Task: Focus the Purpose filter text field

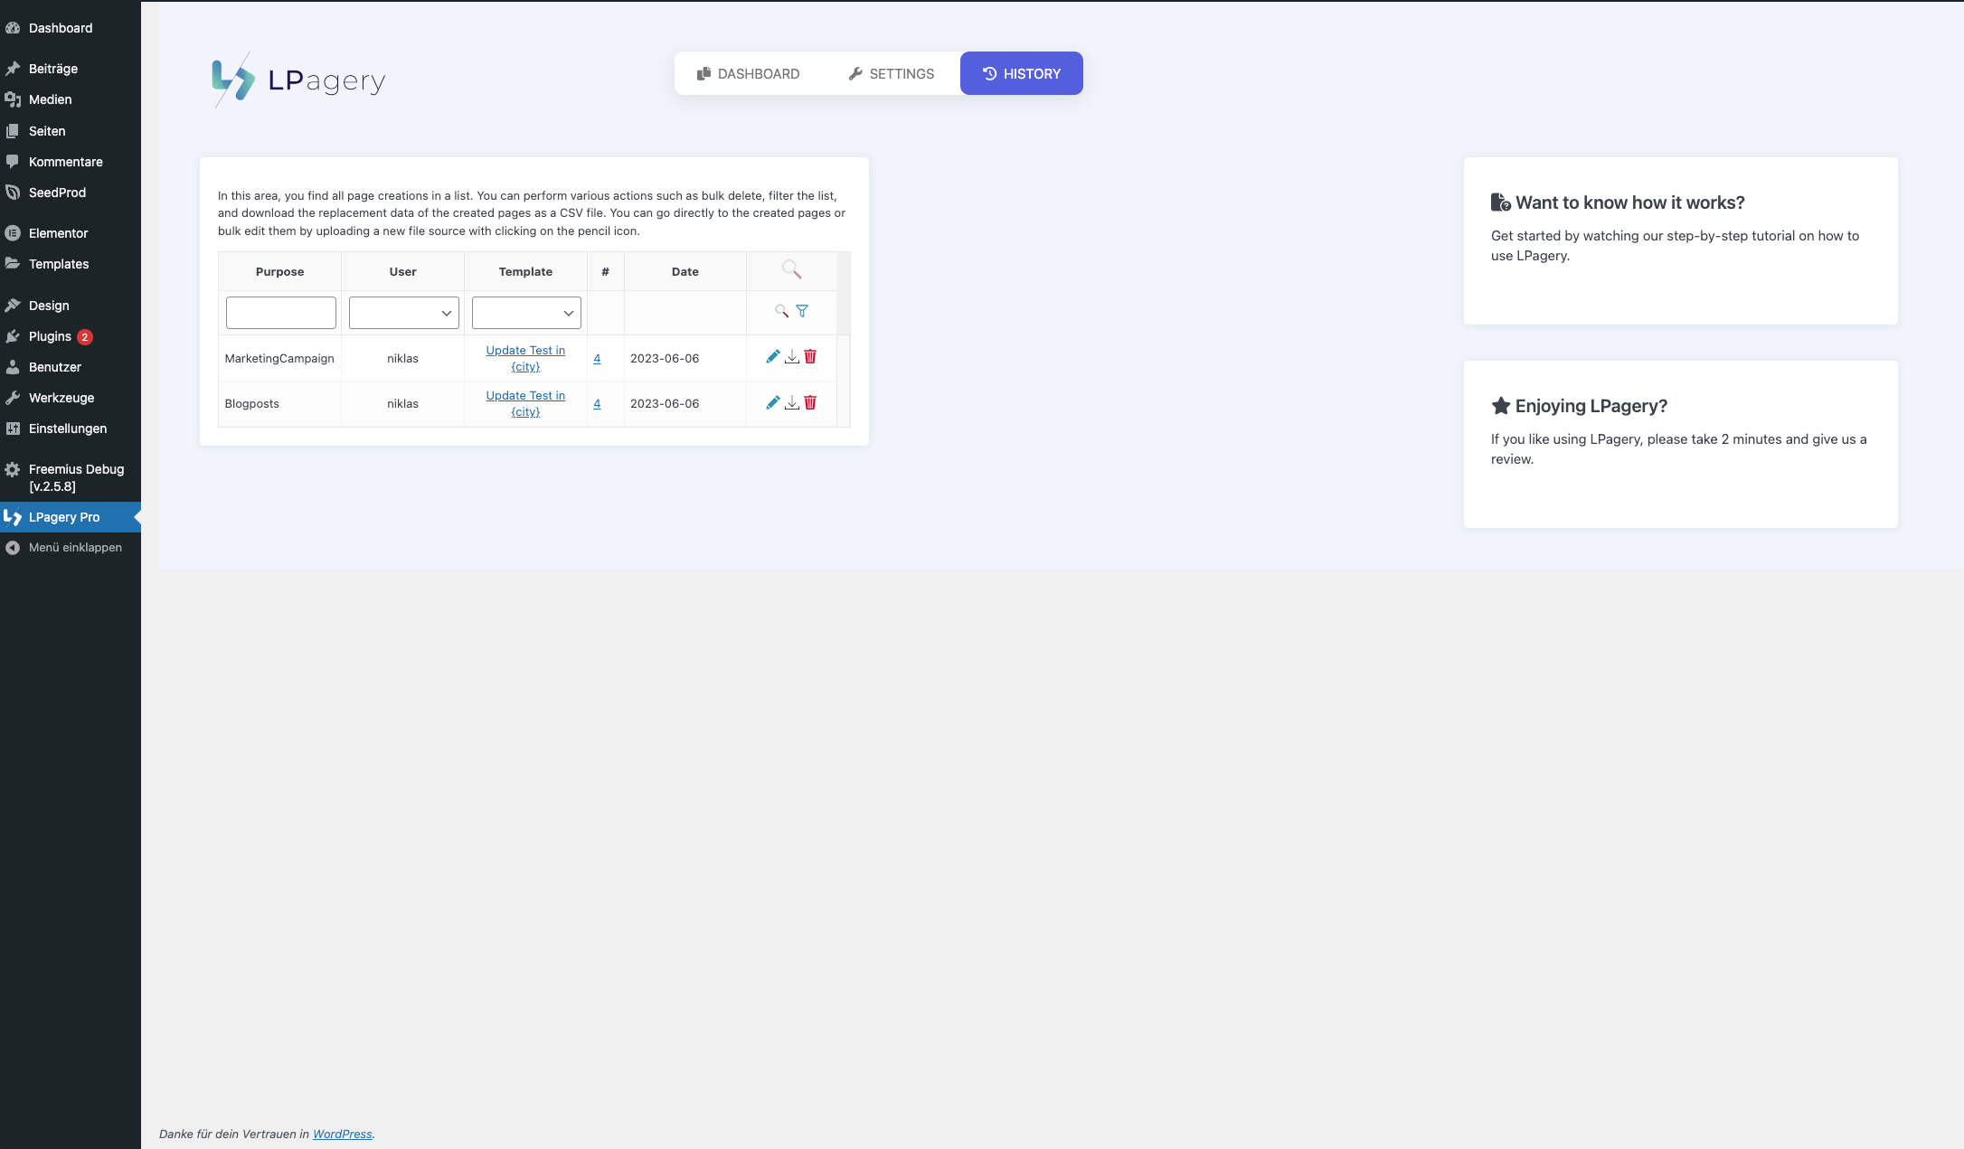Action: pyautogui.click(x=280, y=313)
